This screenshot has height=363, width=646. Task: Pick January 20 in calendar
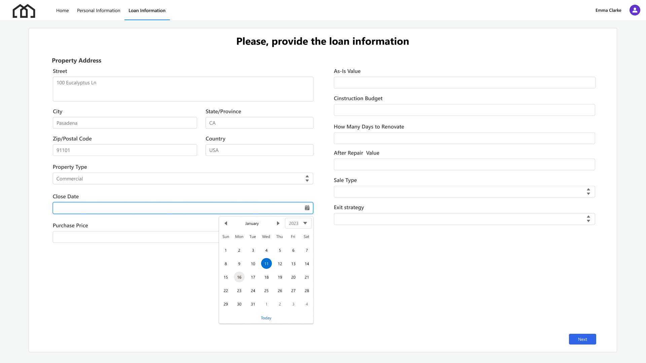[293, 277]
